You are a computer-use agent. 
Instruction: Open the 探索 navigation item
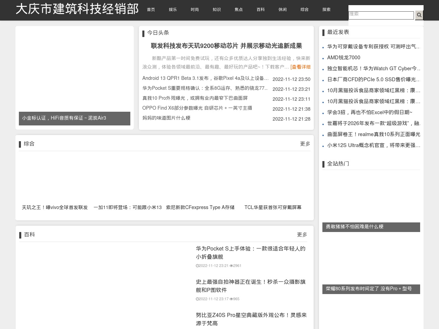pyautogui.click(x=327, y=10)
